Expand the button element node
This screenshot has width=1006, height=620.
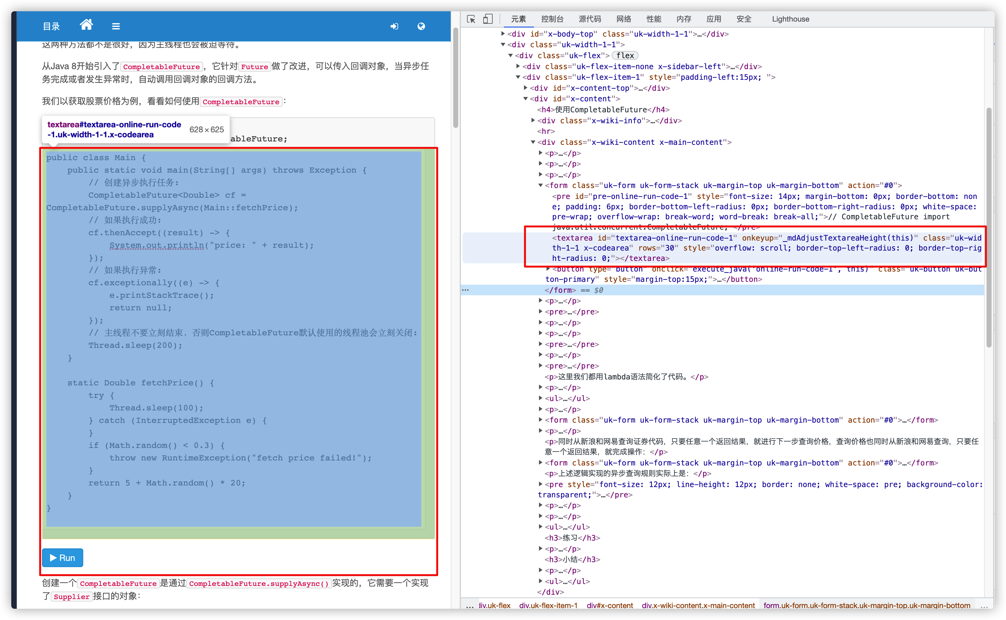[548, 269]
